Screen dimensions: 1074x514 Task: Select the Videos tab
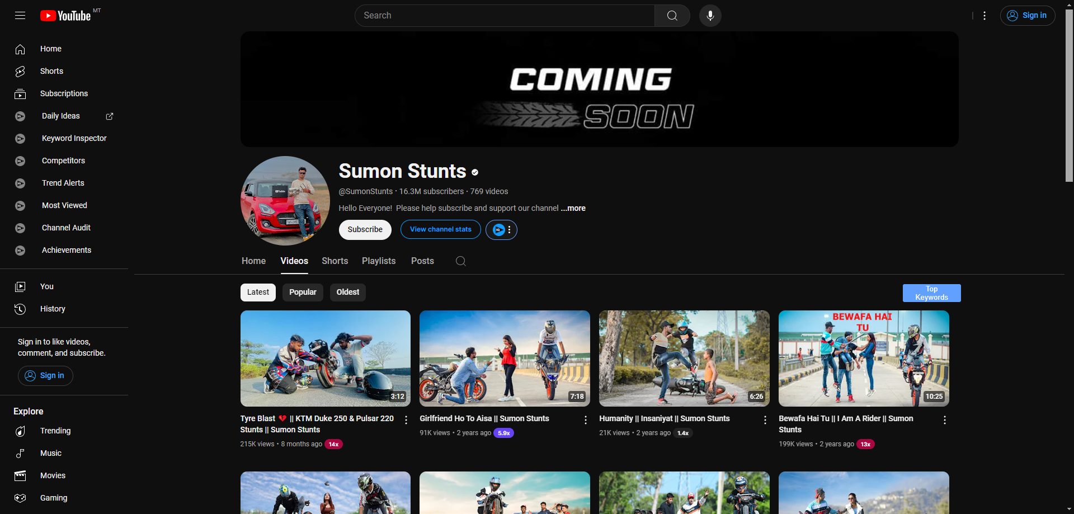(294, 261)
